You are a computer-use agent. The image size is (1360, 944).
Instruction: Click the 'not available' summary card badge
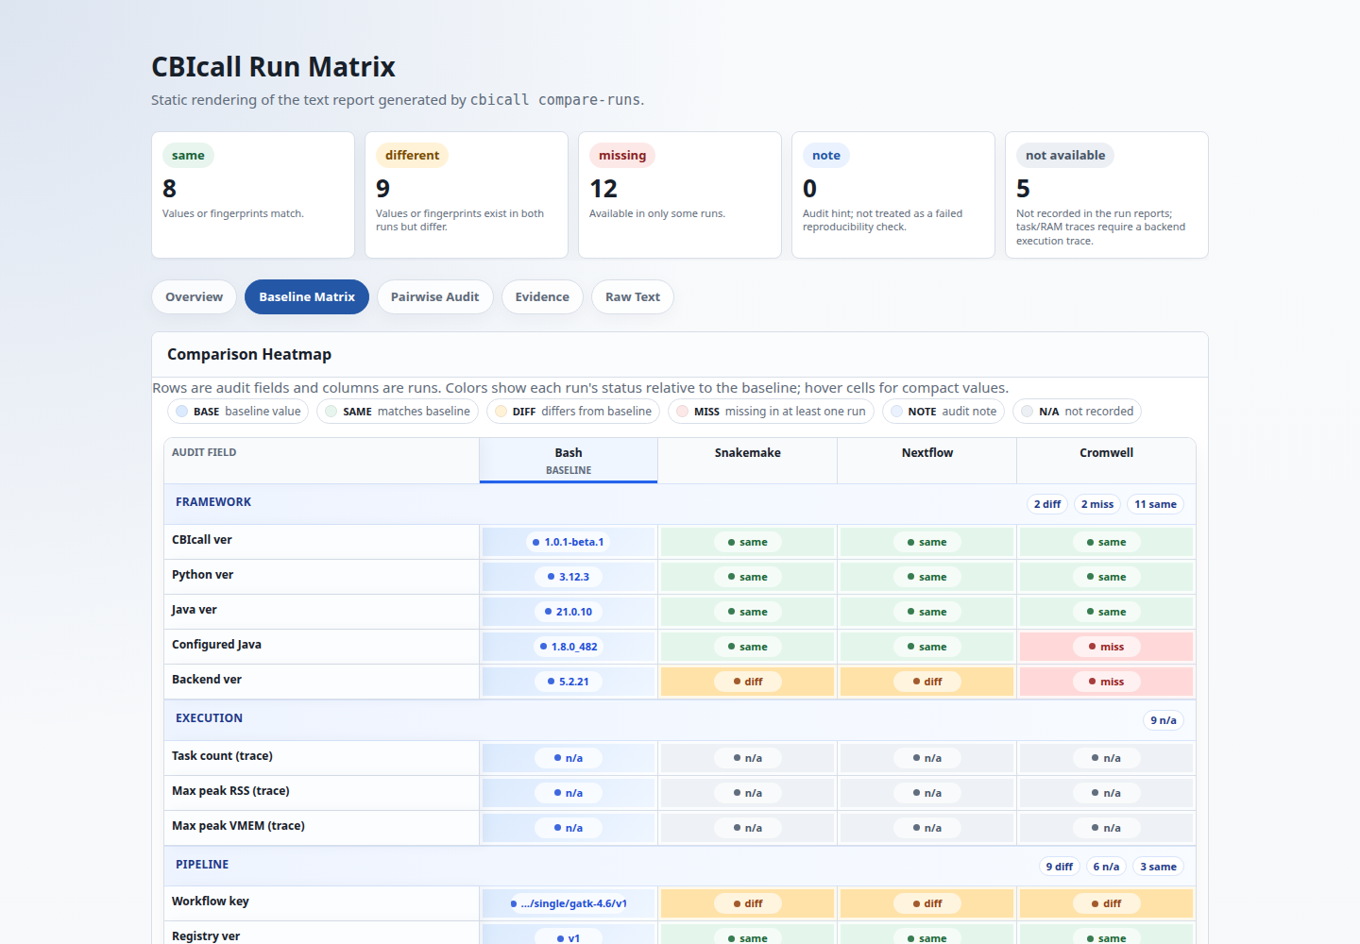pos(1065,155)
